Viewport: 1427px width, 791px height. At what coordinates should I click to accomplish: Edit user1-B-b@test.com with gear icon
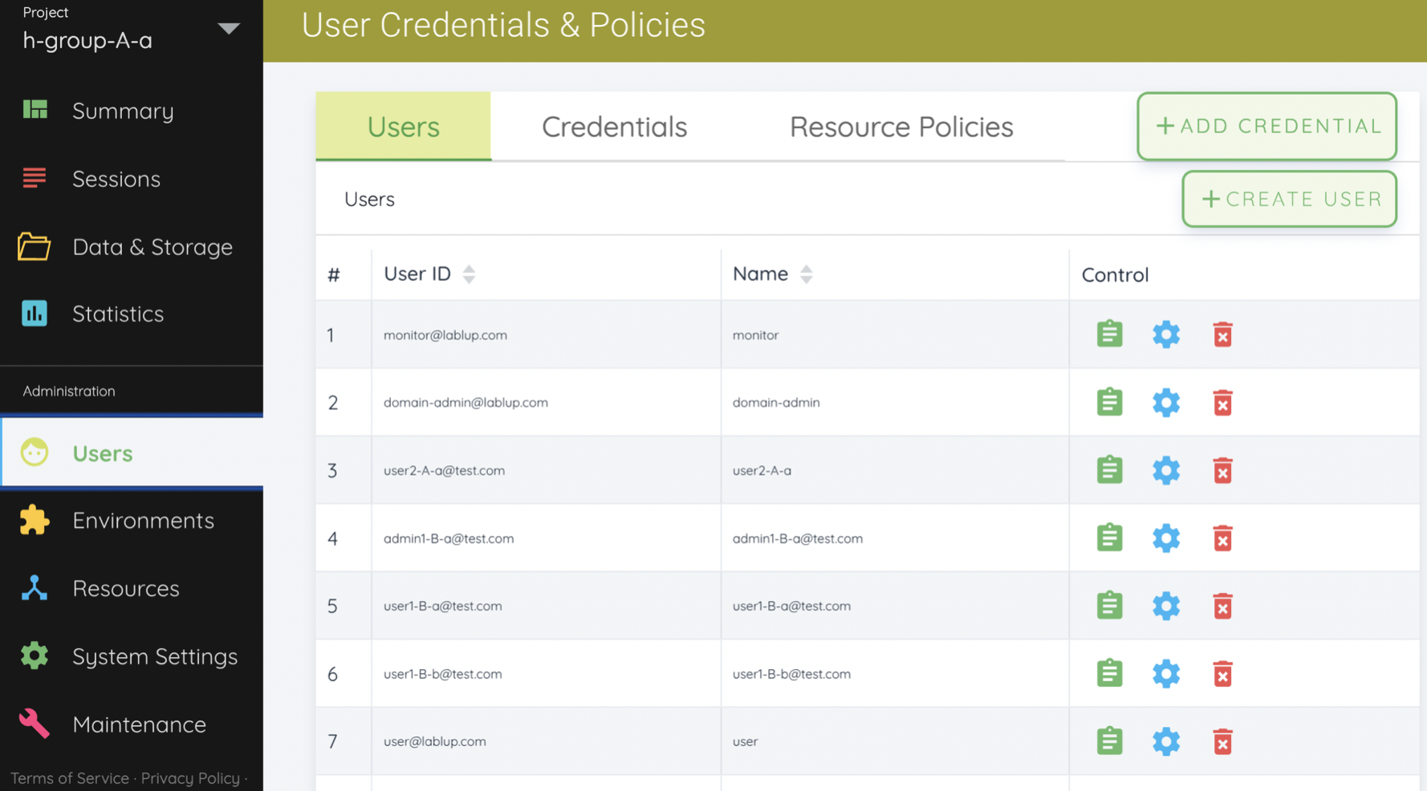(x=1166, y=673)
